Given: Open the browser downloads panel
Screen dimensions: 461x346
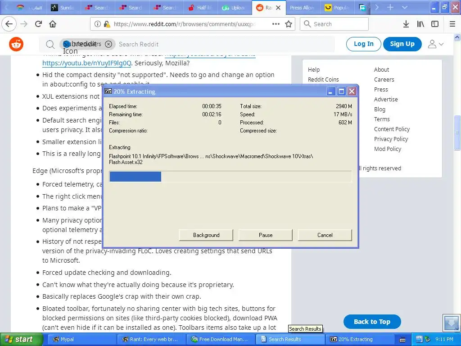Looking at the screenshot, I should point(406,24).
